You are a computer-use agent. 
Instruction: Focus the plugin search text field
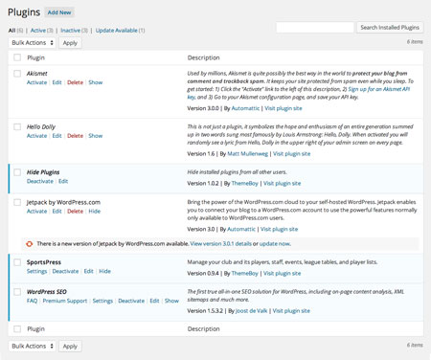[315, 28]
